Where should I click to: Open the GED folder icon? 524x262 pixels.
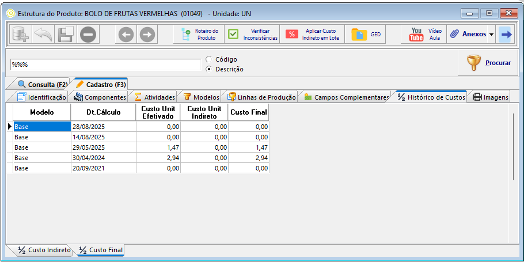[366, 35]
